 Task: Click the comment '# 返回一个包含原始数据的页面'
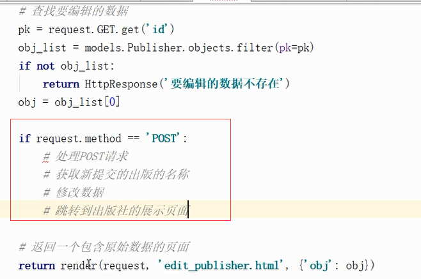pyautogui.click(x=104, y=247)
